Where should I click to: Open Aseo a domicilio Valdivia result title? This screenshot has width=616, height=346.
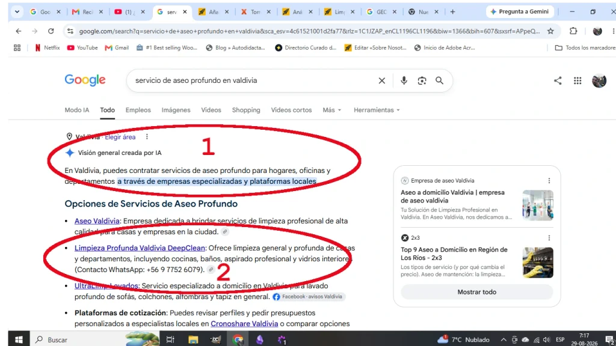click(x=452, y=196)
